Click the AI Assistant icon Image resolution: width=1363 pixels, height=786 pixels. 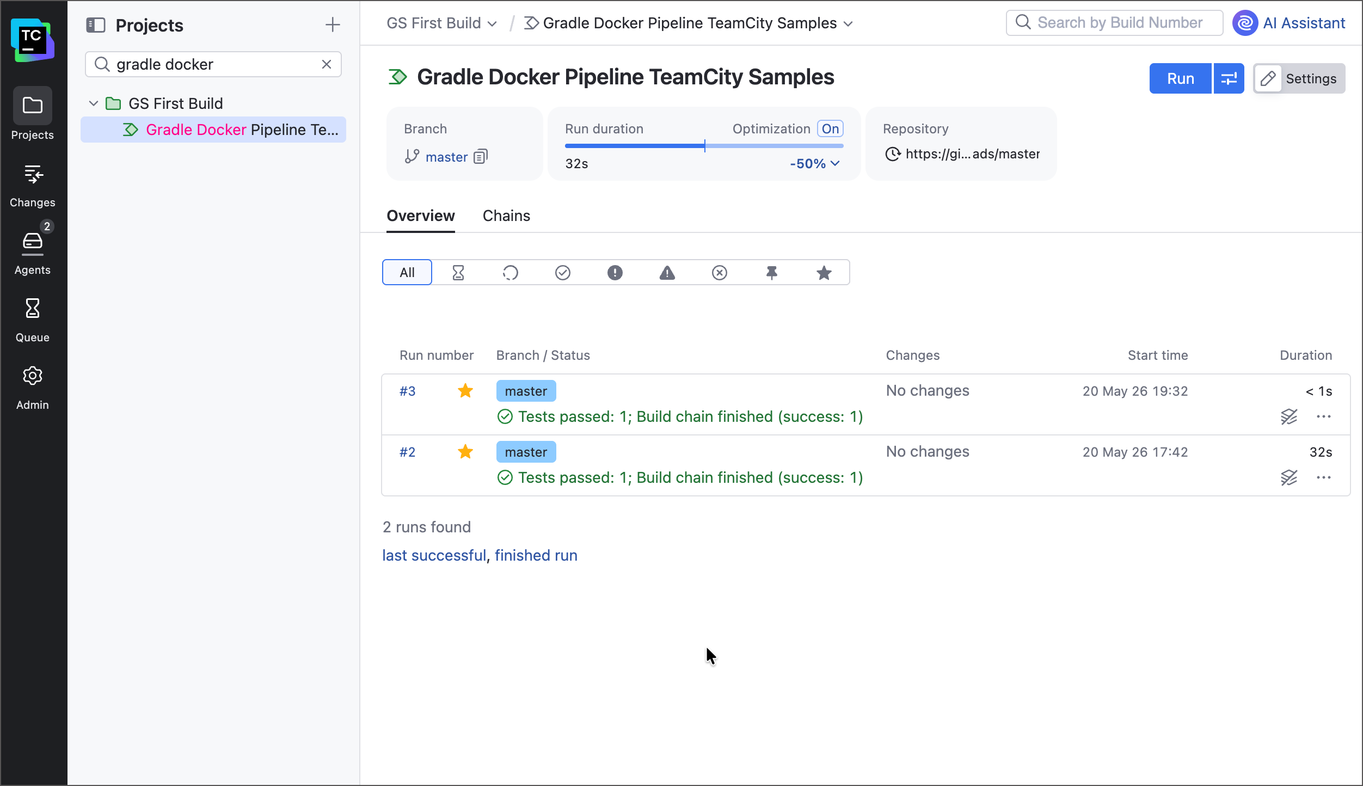(x=1245, y=23)
